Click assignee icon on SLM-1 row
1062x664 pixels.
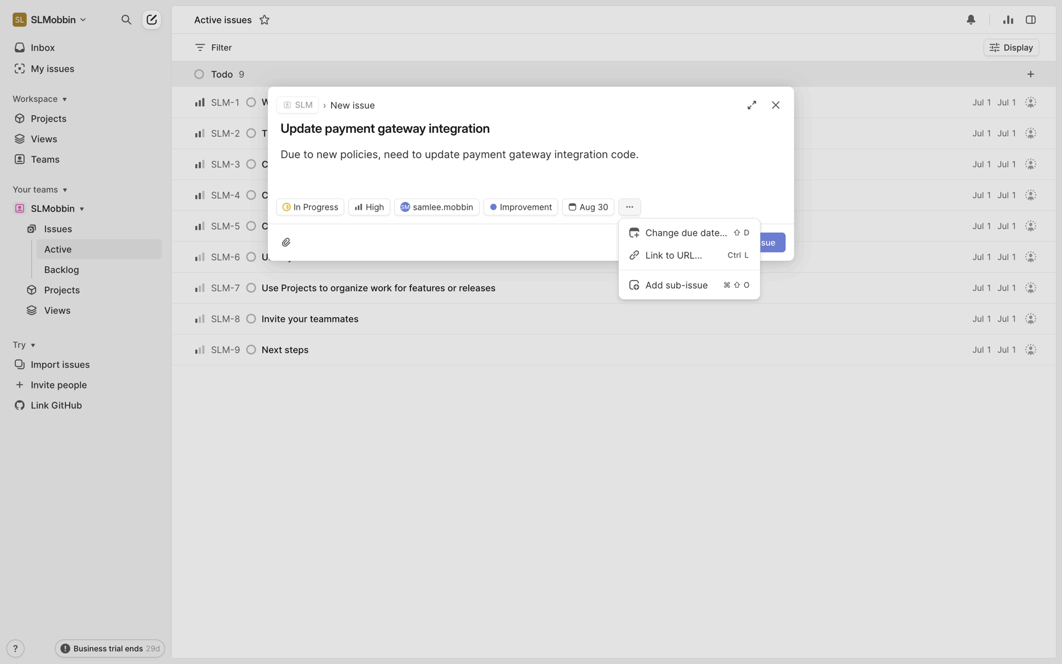pyautogui.click(x=1030, y=102)
